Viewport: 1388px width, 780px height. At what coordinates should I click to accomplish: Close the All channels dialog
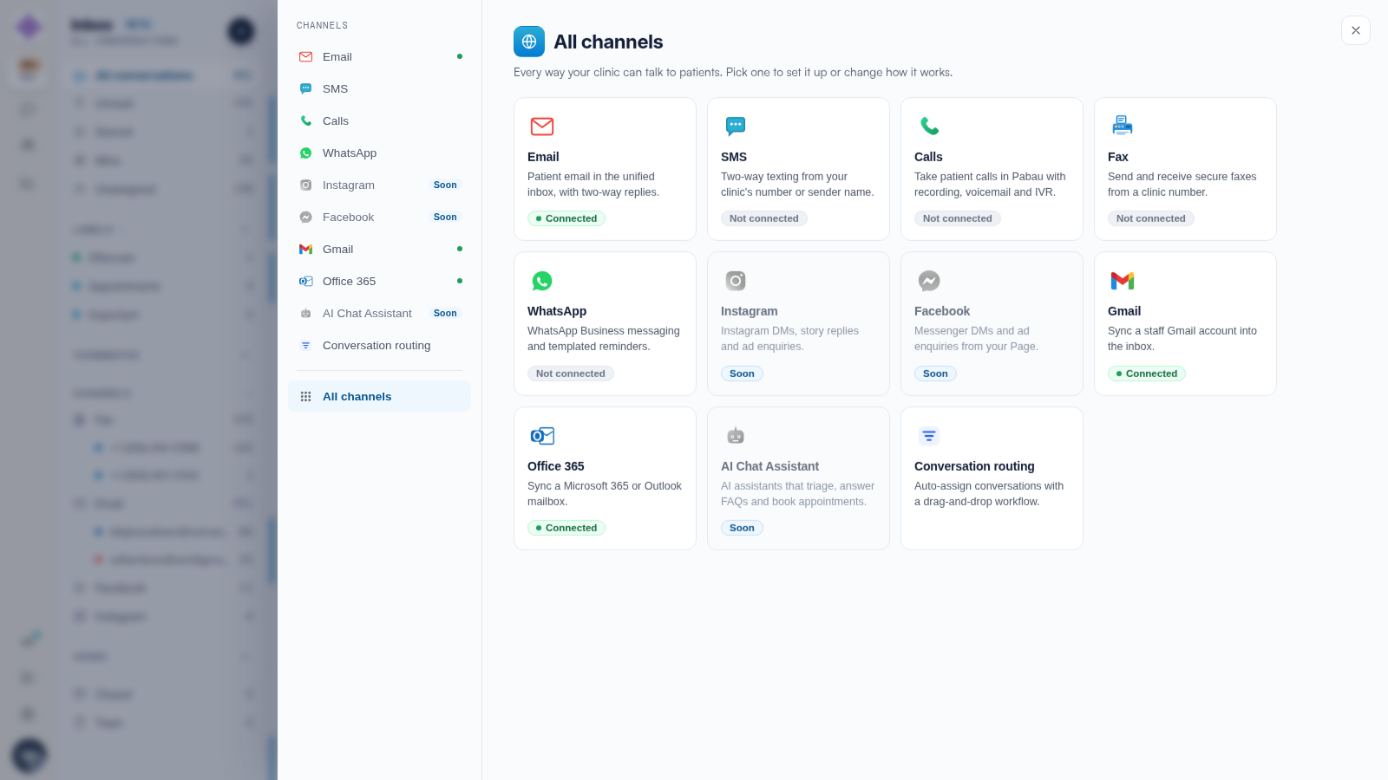coord(1356,30)
